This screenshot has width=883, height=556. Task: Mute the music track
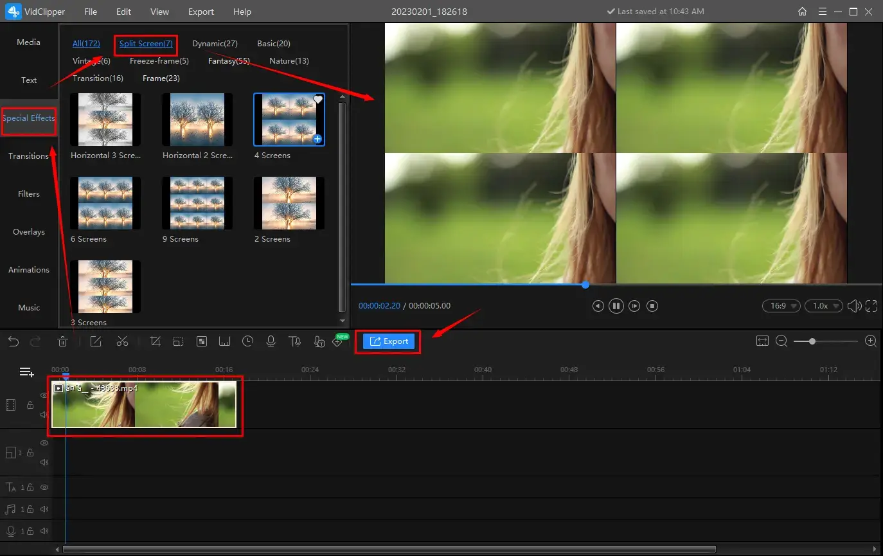pyautogui.click(x=44, y=509)
